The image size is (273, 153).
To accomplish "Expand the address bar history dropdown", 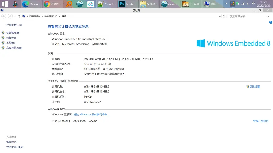I will tap(220, 16).
